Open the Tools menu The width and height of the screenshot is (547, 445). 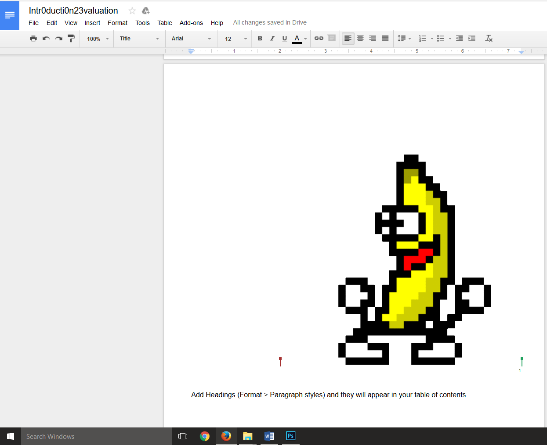142,23
